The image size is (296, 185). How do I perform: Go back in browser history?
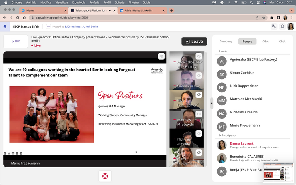[x=4, y=18]
